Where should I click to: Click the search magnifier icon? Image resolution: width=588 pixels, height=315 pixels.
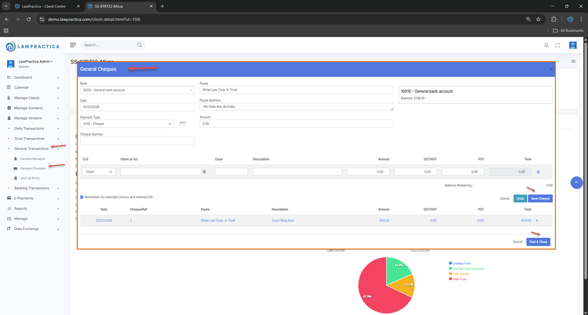click(140, 45)
